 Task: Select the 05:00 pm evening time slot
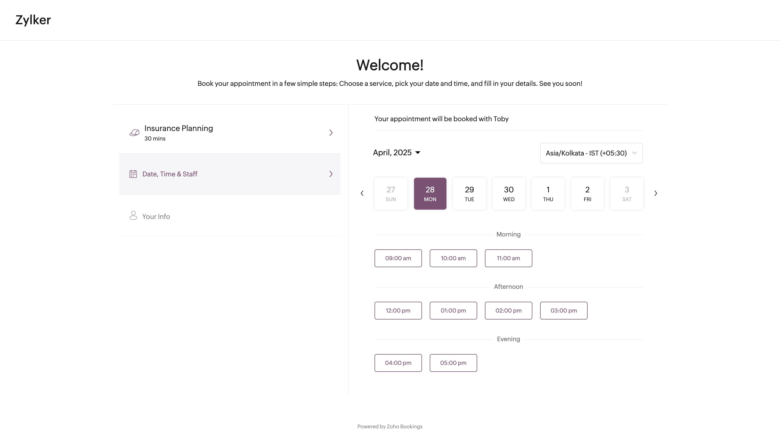click(x=453, y=363)
